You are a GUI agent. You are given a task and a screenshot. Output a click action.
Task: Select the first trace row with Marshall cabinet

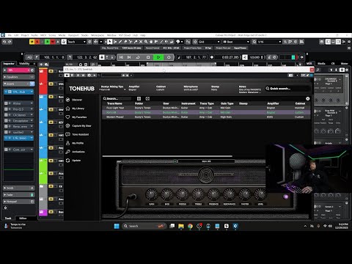coord(206,108)
